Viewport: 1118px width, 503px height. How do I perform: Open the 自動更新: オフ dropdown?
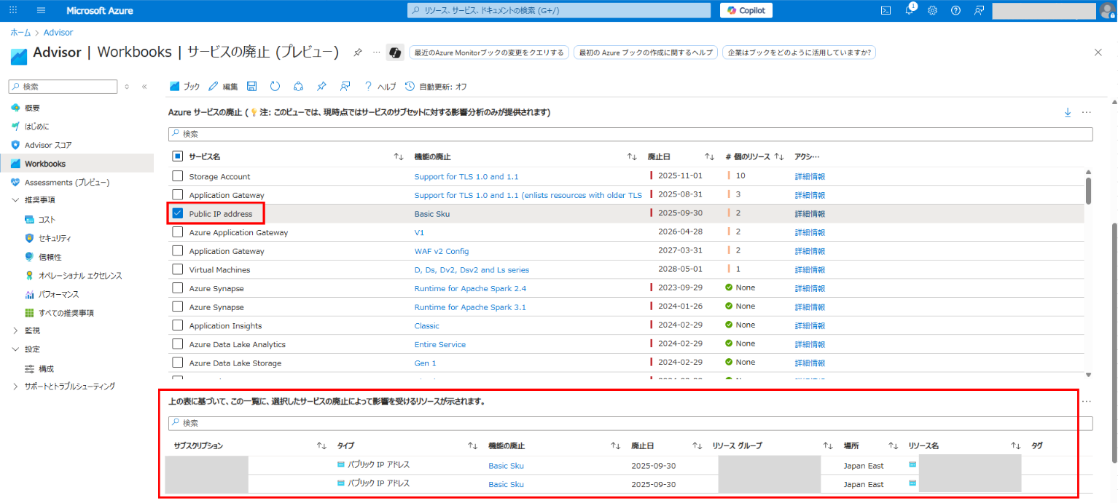click(436, 87)
